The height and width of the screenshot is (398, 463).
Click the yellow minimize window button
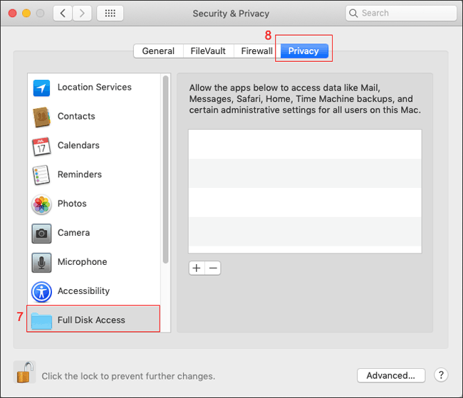[x=26, y=14]
